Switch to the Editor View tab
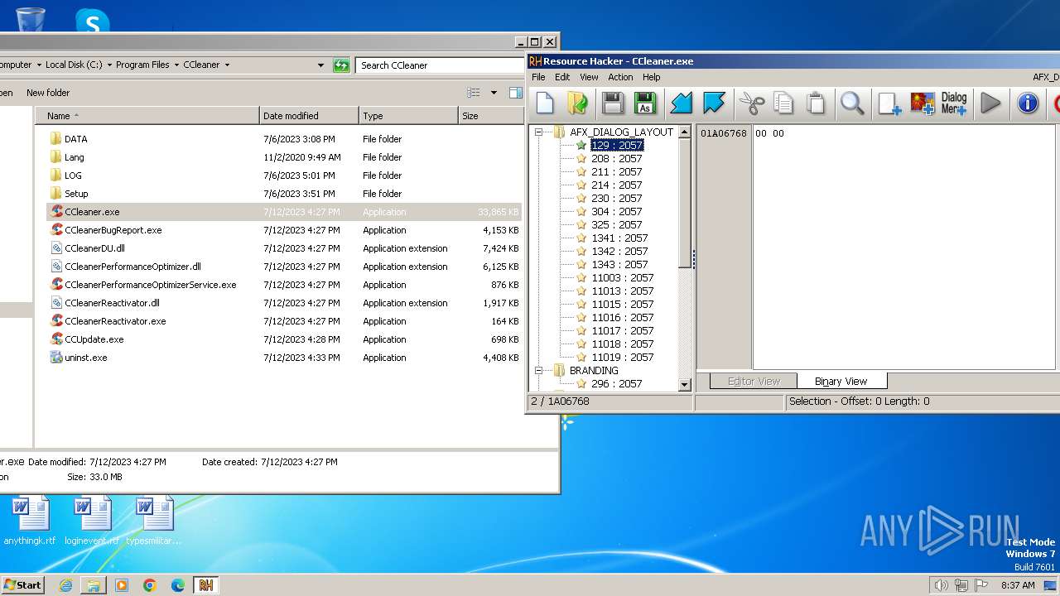Viewport: 1060px width, 596px height. [x=754, y=382]
